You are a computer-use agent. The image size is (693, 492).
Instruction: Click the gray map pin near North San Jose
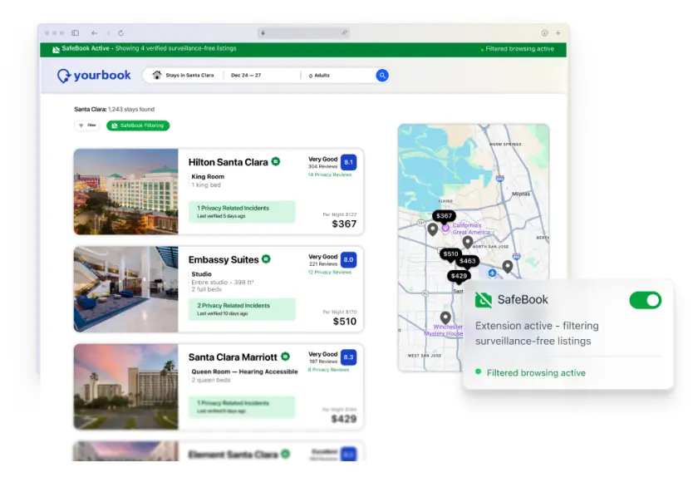point(468,242)
